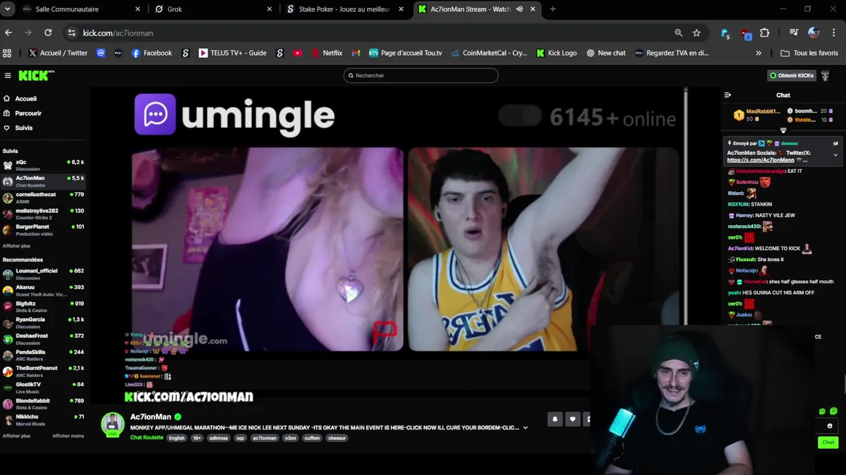The height and width of the screenshot is (475, 846).
Task: Show more followed channels via Afficher plus under Suivis
Action: tap(17, 246)
